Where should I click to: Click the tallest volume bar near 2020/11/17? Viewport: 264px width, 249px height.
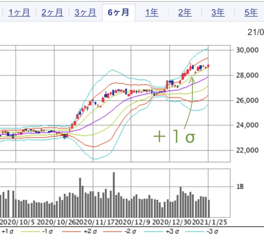click(x=114, y=195)
